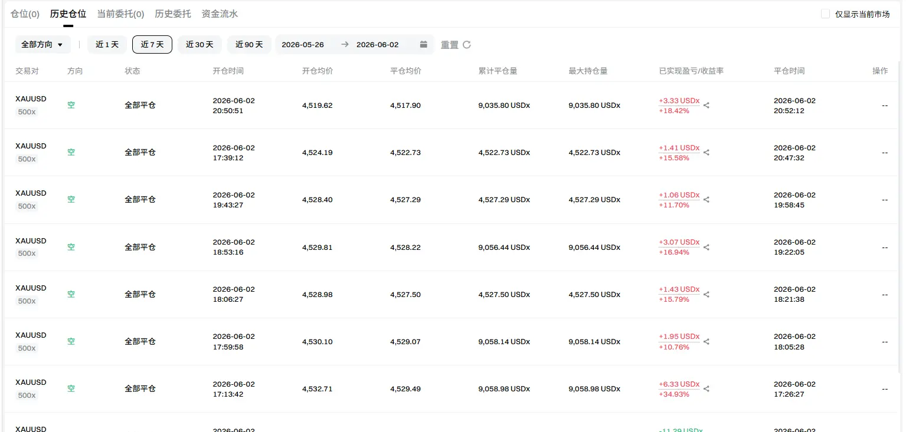Click close price 4,527.50

tap(405, 295)
